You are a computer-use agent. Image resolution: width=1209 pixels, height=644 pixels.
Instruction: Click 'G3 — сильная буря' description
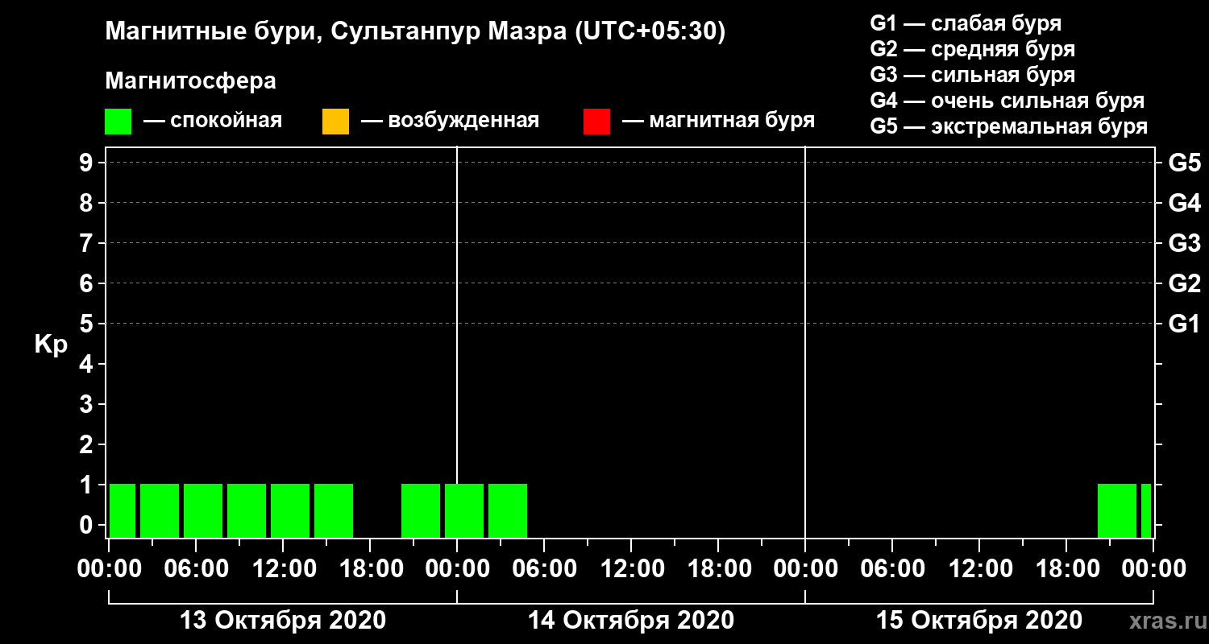coord(972,75)
